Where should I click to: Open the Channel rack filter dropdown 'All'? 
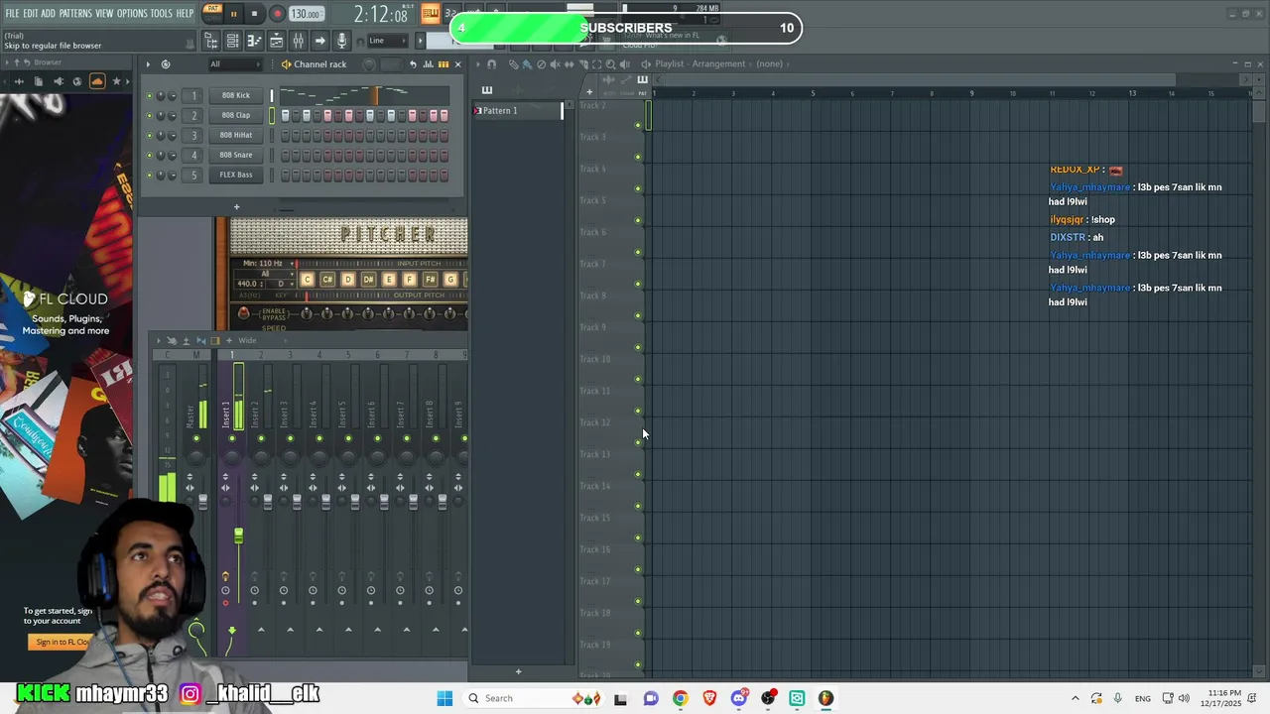tap(235, 64)
